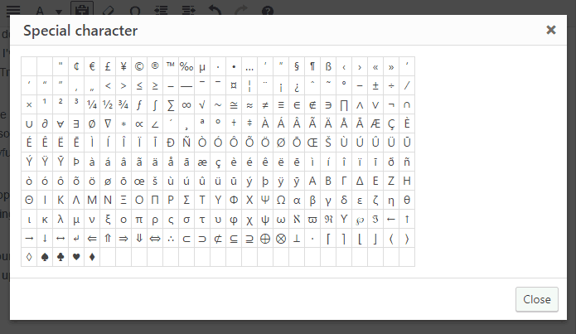The height and width of the screenshot is (334, 576).
Task: Pick the three quarters ¾ fraction
Action: pos(123,104)
